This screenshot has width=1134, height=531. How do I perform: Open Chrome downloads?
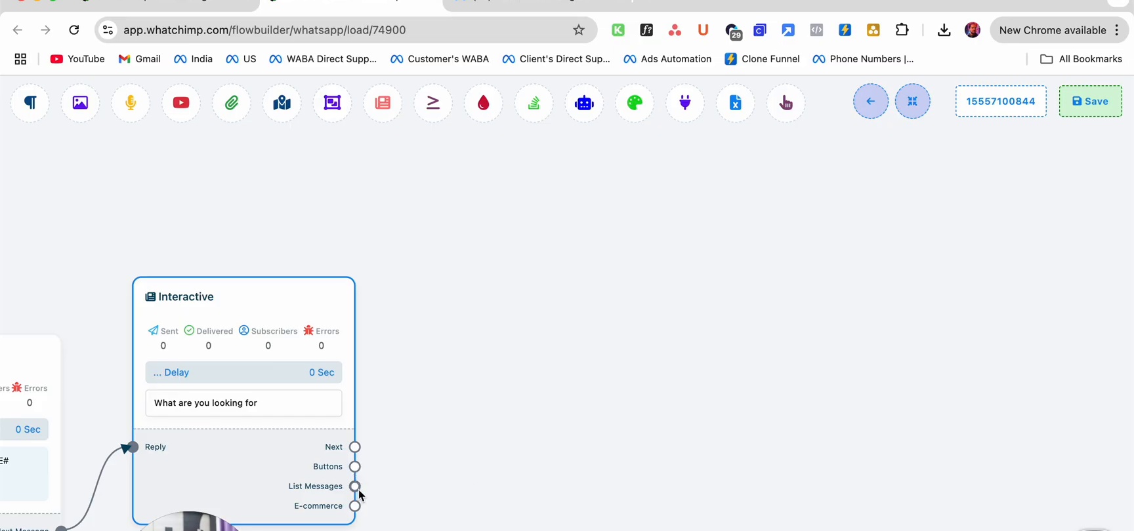(x=944, y=30)
